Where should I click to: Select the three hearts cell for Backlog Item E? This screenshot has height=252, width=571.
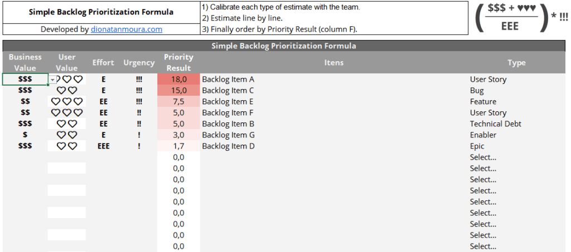[67, 102]
